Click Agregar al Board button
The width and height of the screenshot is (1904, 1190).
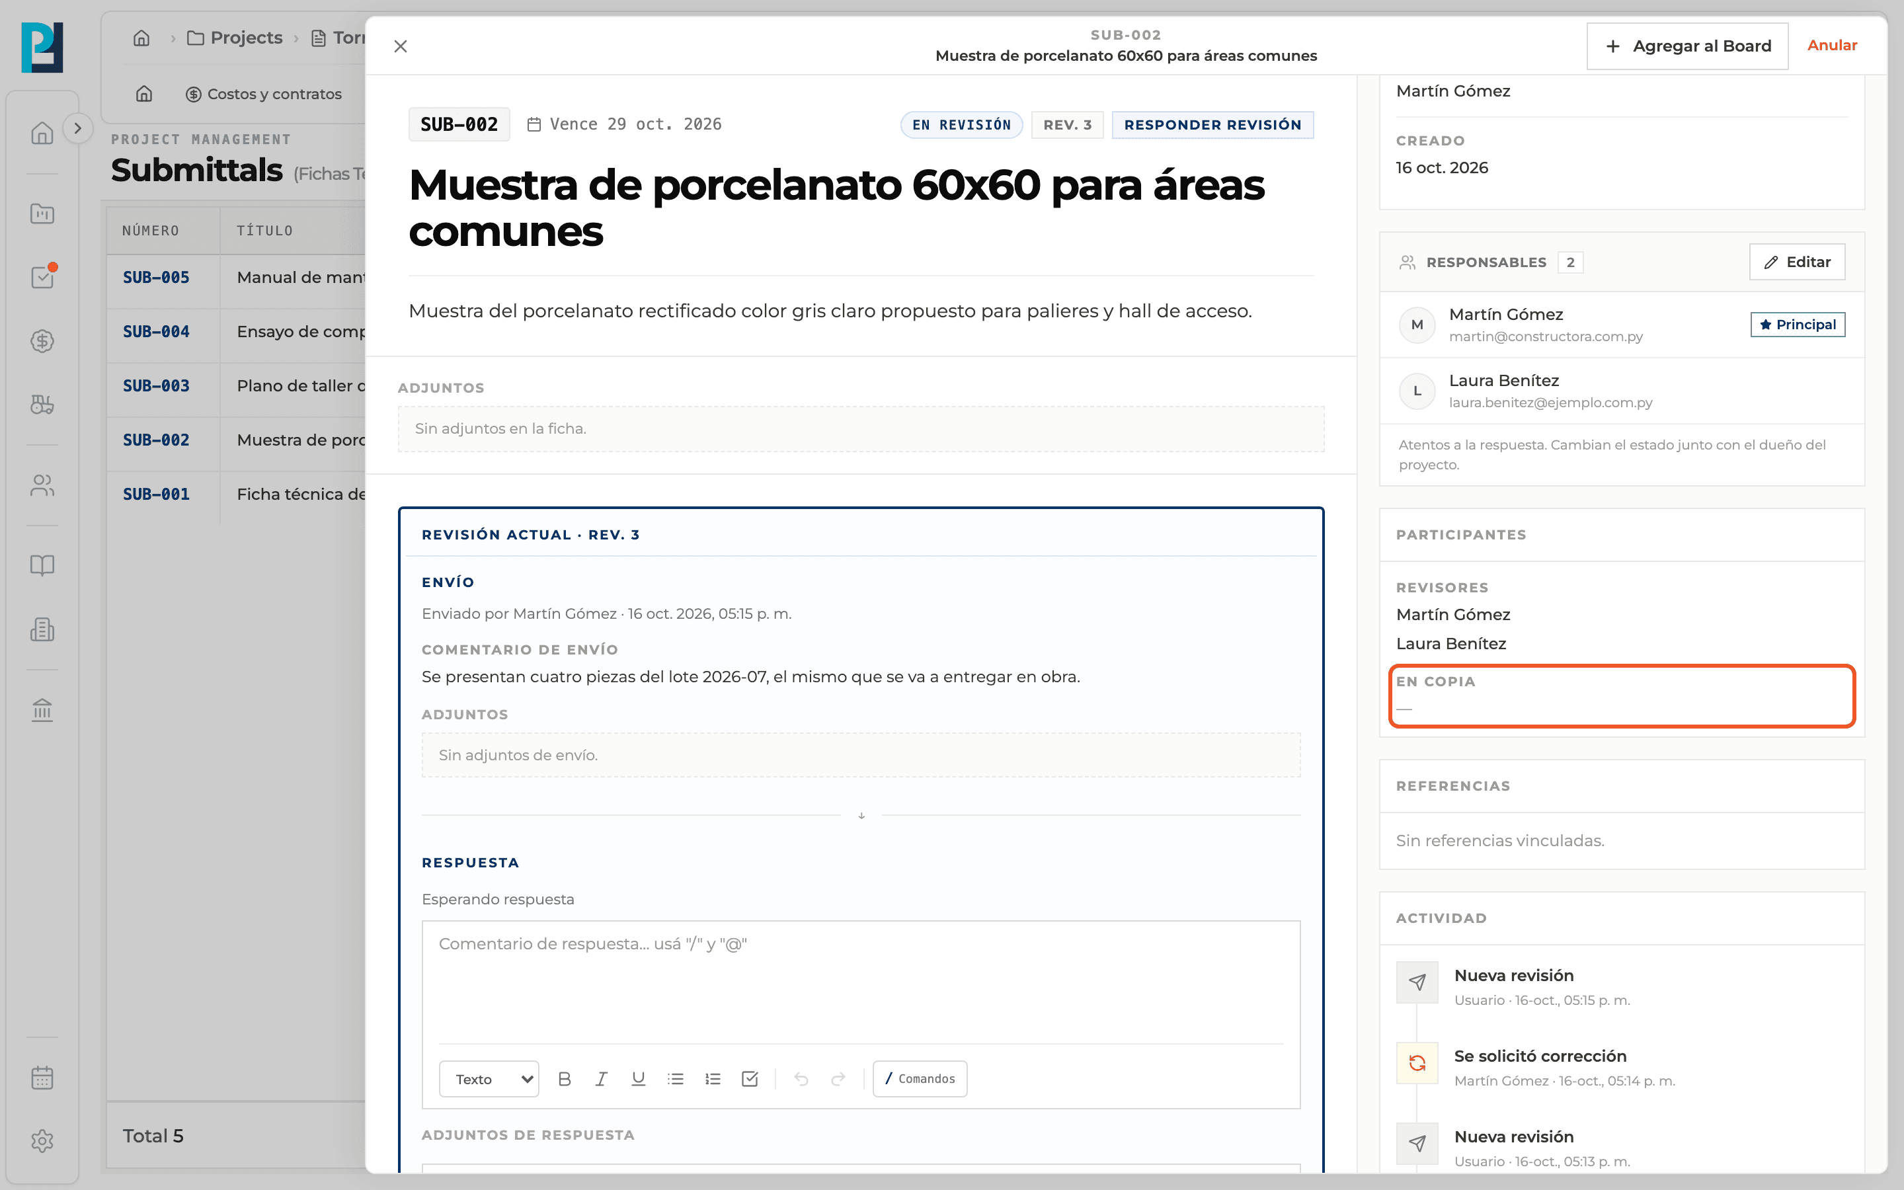tap(1688, 46)
